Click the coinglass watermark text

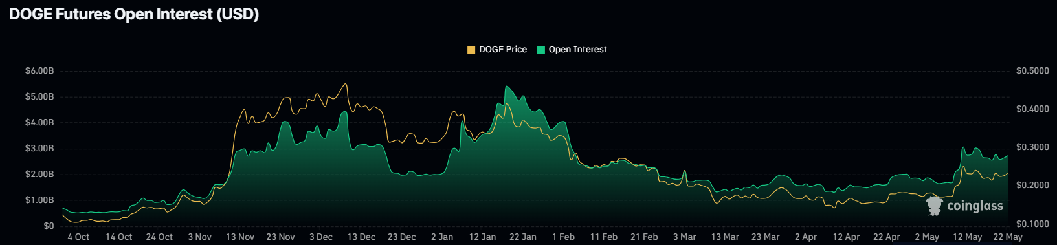[975, 206]
